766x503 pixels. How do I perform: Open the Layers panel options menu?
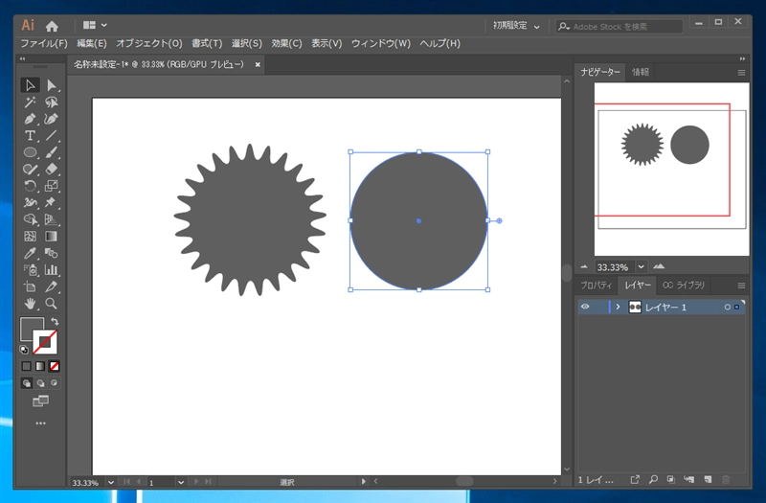741,286
